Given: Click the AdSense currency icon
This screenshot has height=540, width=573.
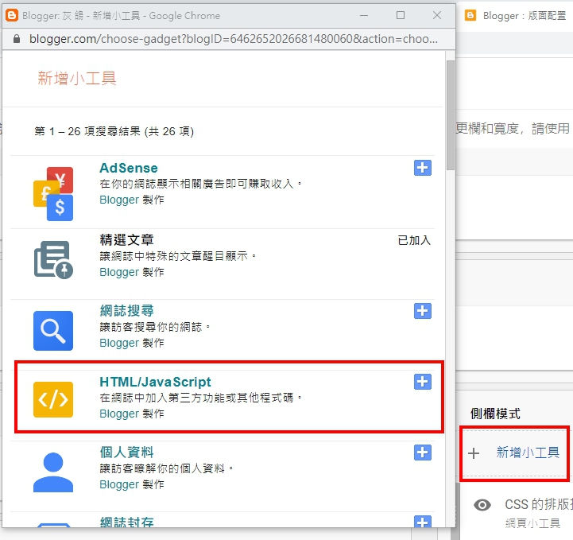Looking at the screenshot, I should 53,194.
